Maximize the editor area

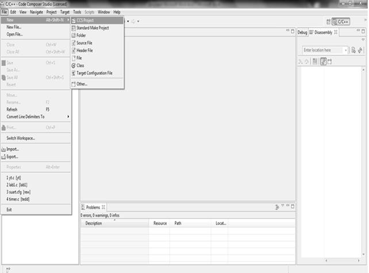coord(293,31)
